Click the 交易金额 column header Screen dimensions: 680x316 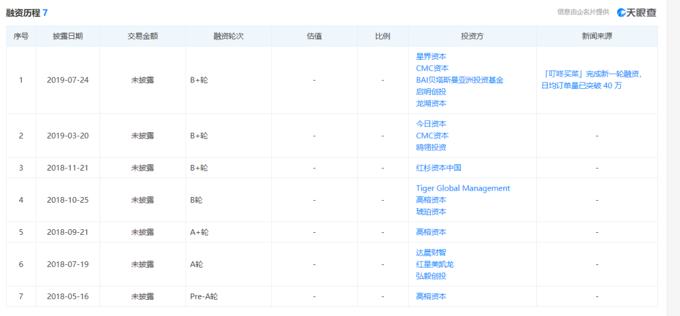[x=143, y=36]
